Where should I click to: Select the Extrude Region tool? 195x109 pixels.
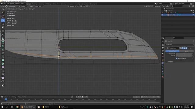click(3, 43)
